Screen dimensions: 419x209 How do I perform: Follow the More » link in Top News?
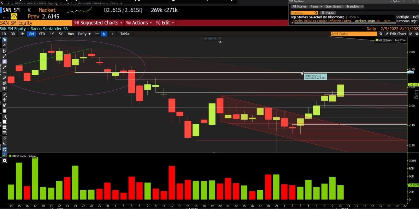[x=354, y=17]
